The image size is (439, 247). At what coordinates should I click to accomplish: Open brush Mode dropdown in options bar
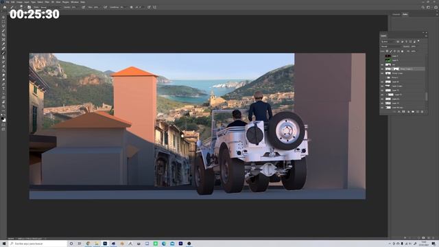pyautogui.click(x=50, y=8)
